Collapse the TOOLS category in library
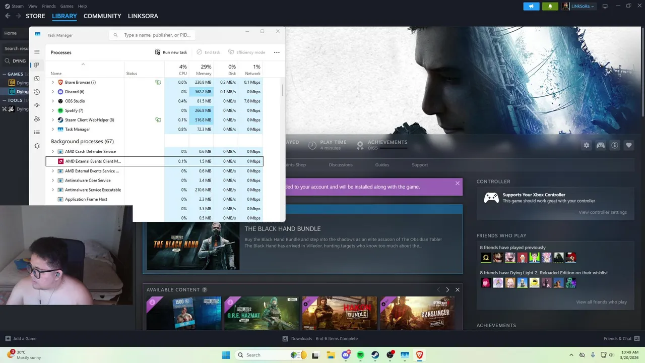645x363 pixels. [4, 100]
